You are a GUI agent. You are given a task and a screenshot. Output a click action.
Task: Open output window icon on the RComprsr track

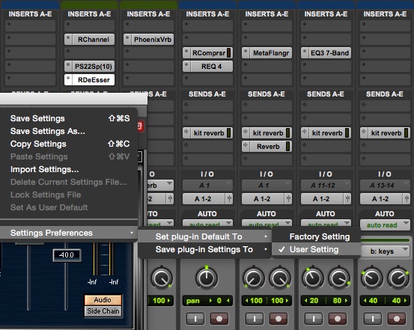229,198
